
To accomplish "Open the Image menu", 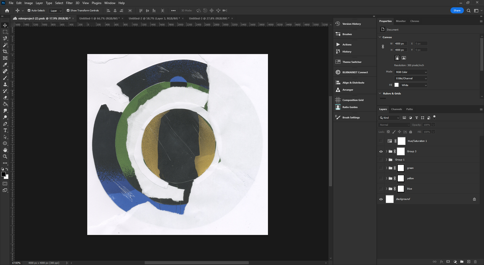I will click(x=29, y=3).
